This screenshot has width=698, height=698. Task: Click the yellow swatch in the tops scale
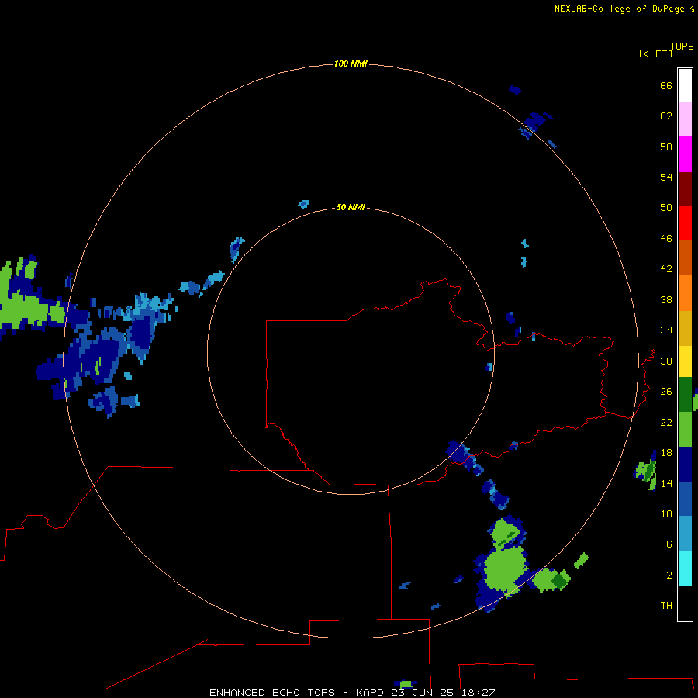tap(685, 361)
